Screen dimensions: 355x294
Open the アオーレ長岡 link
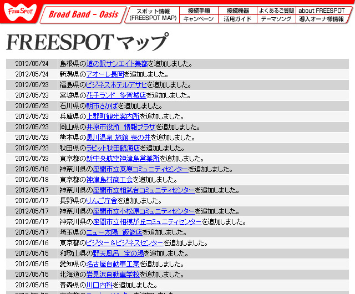tap(105, 74)
